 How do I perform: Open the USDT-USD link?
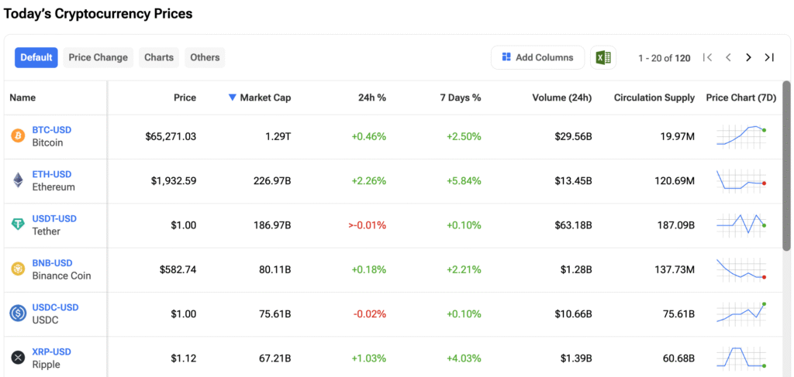[54, 219]
